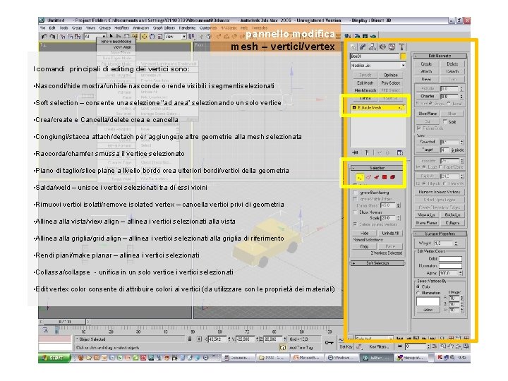Select Element sub-object level icon
Screen dimensions: 508x381
[393, 177]
